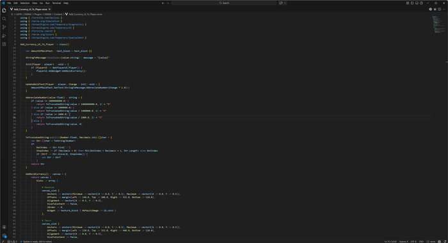Open the Explorer view in activity bar

[x=4, y=10]
